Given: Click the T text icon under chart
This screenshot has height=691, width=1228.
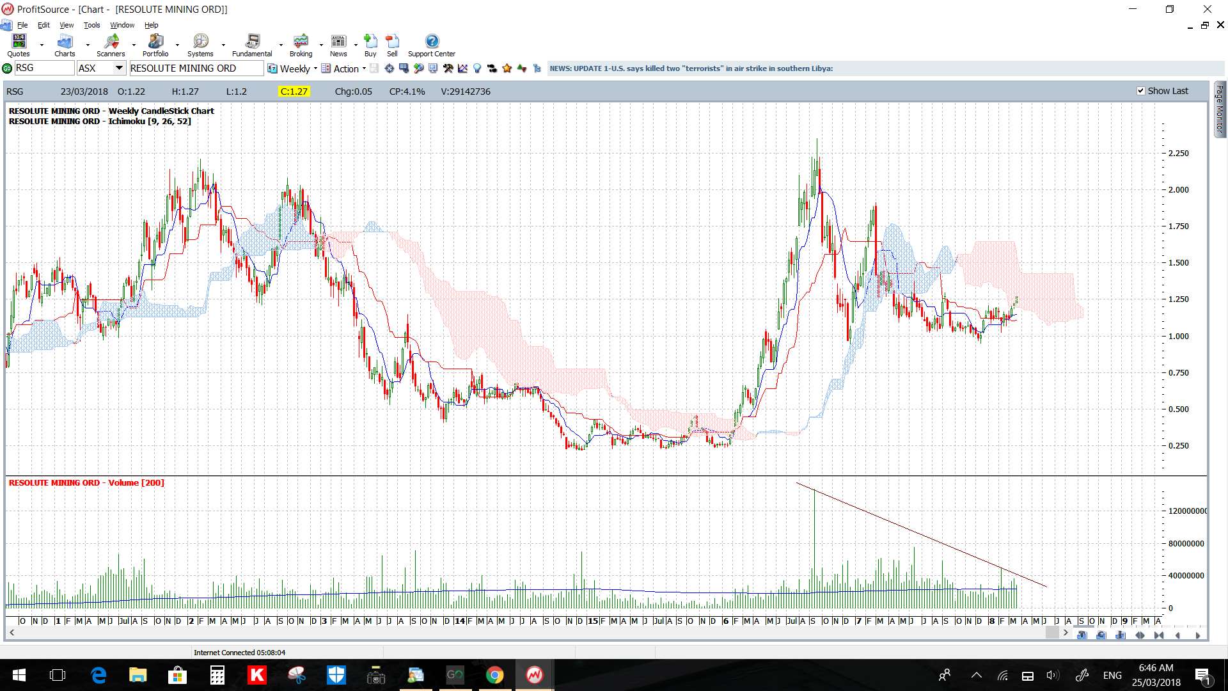Looking at the screenshot, I should click(1082, 635).
